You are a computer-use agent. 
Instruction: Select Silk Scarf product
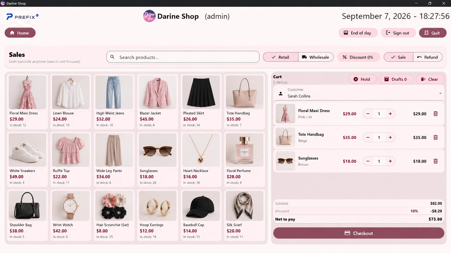click(244, 215)
